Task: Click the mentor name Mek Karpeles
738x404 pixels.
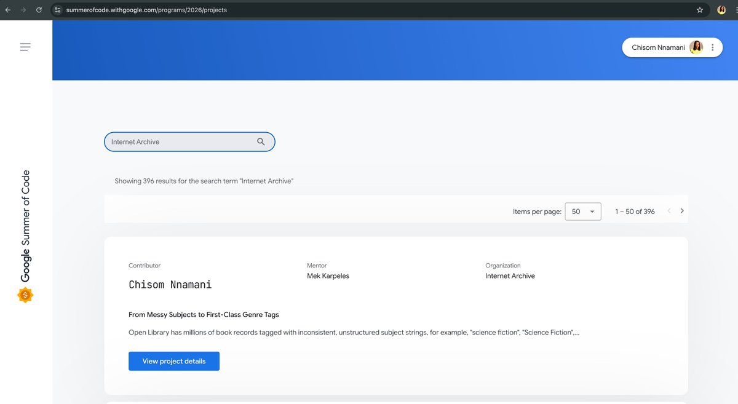Action: 328,276
